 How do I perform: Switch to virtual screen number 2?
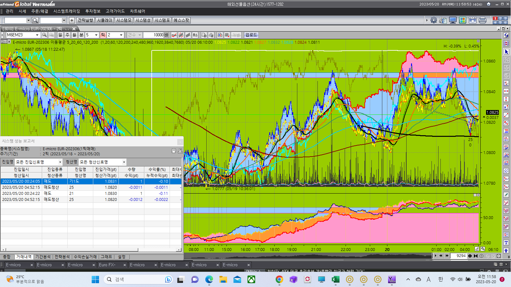(x=500, y=18)
